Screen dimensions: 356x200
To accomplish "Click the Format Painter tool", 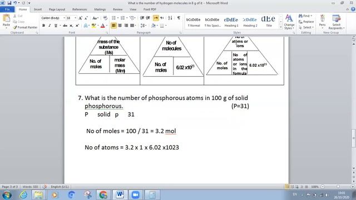I will (x=25, y=27).
